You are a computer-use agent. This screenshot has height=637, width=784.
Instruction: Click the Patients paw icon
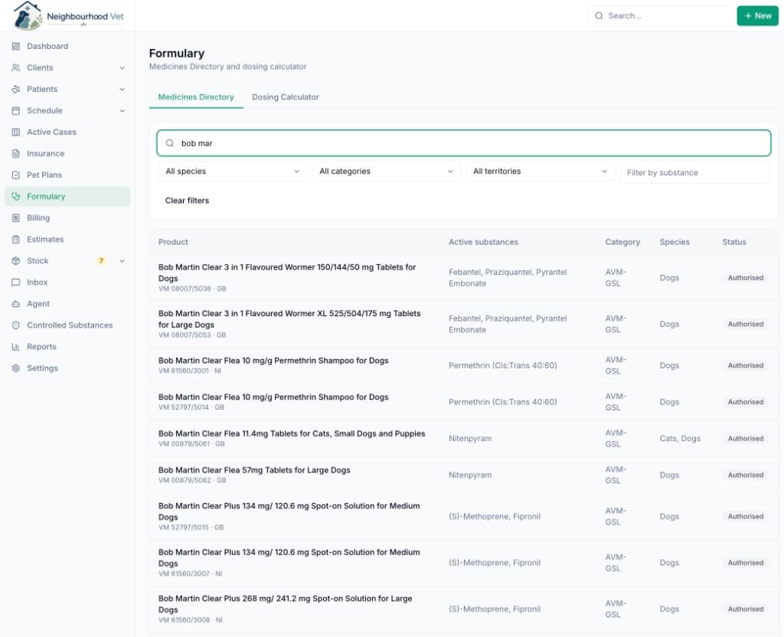click(16, 89)
